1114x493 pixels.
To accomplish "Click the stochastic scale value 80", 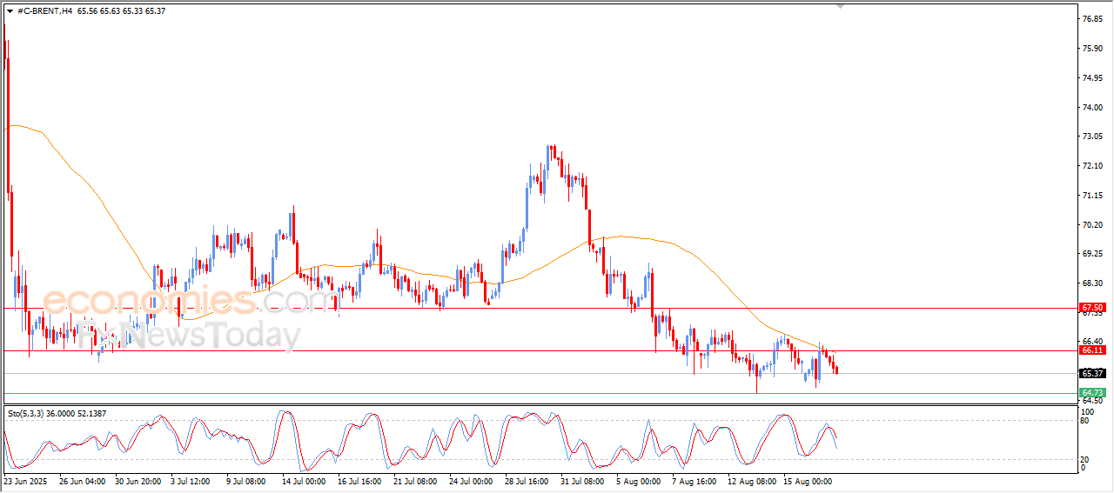I will [1084, 421].
